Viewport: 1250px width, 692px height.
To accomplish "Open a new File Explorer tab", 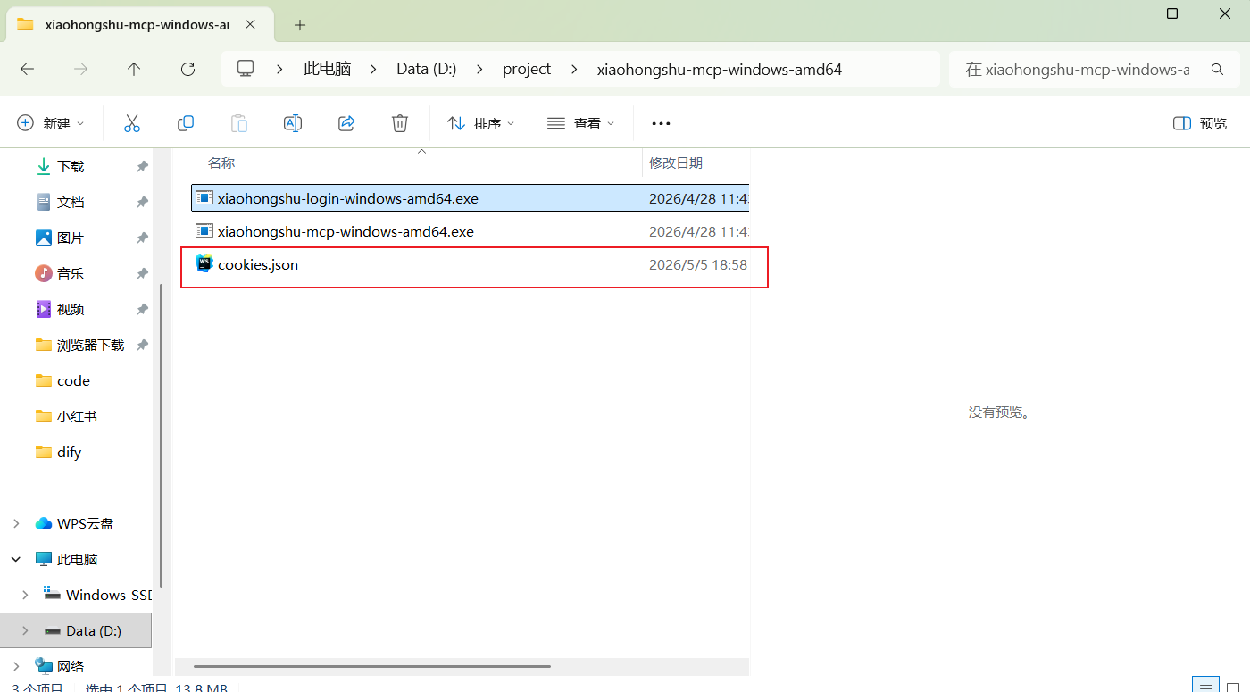I will tap(300, 25).
